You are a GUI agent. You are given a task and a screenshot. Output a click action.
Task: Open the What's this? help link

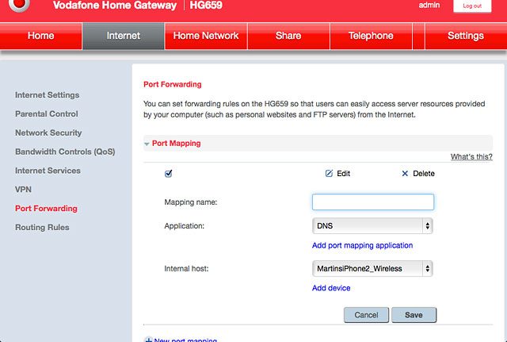tap(471, 157)
